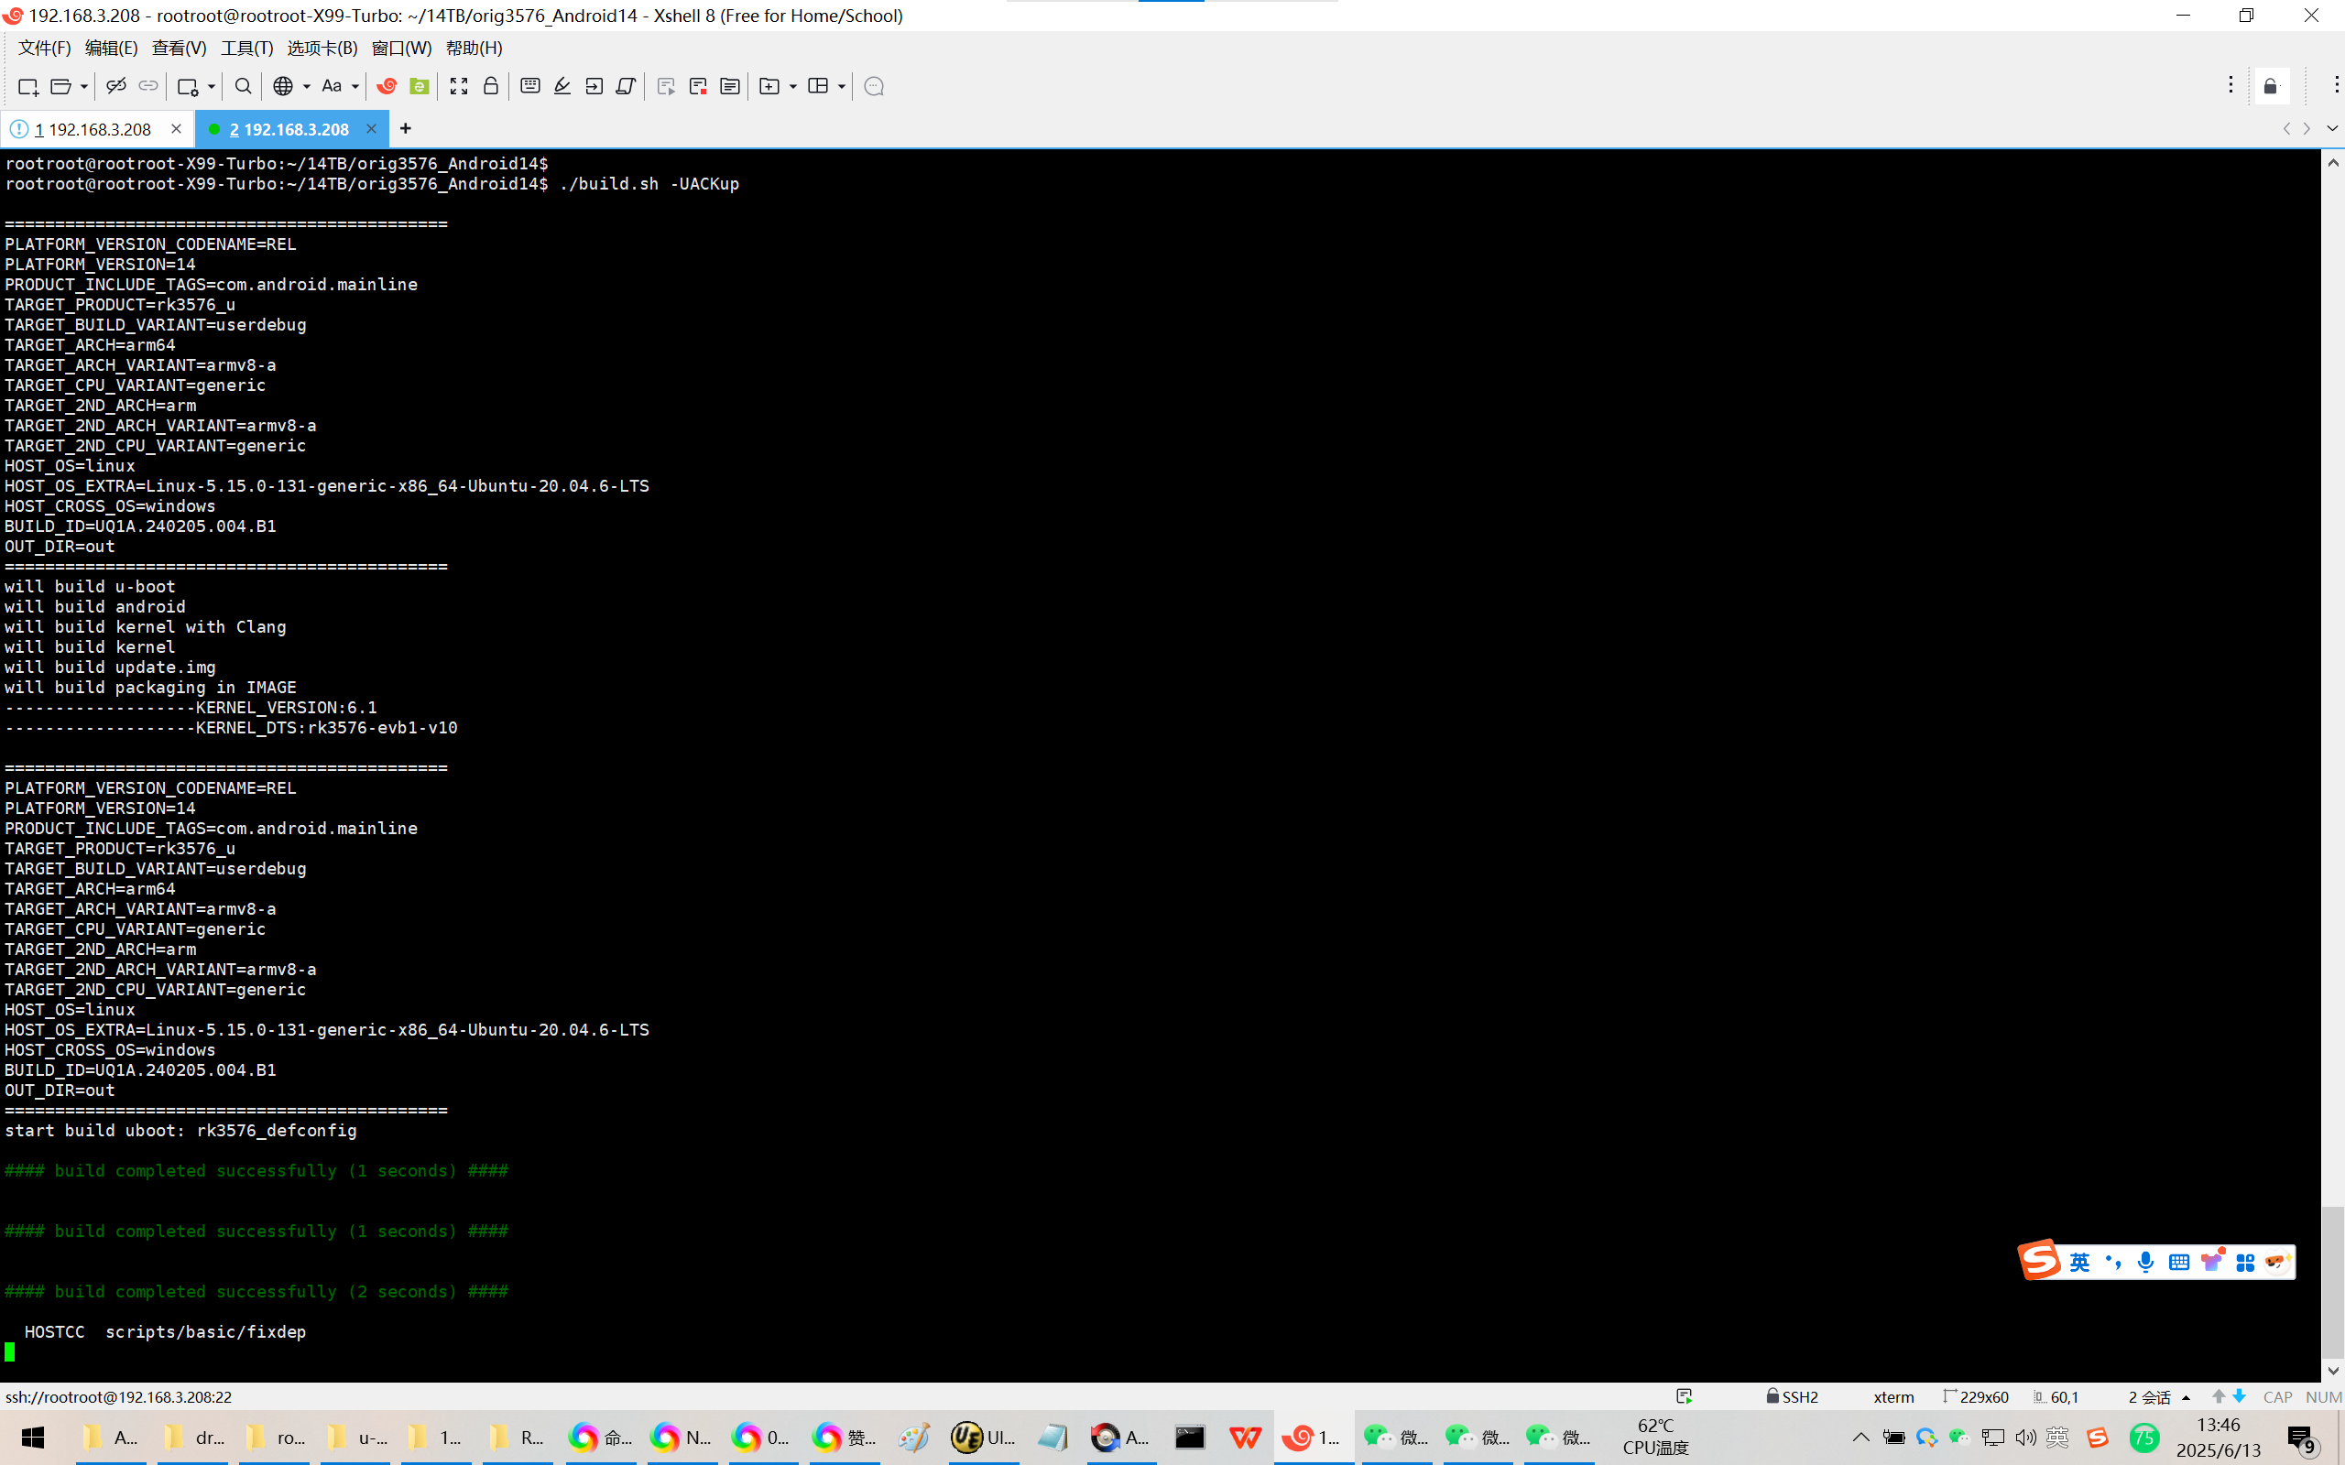Open the 工具(T) menu

point(246,48)
